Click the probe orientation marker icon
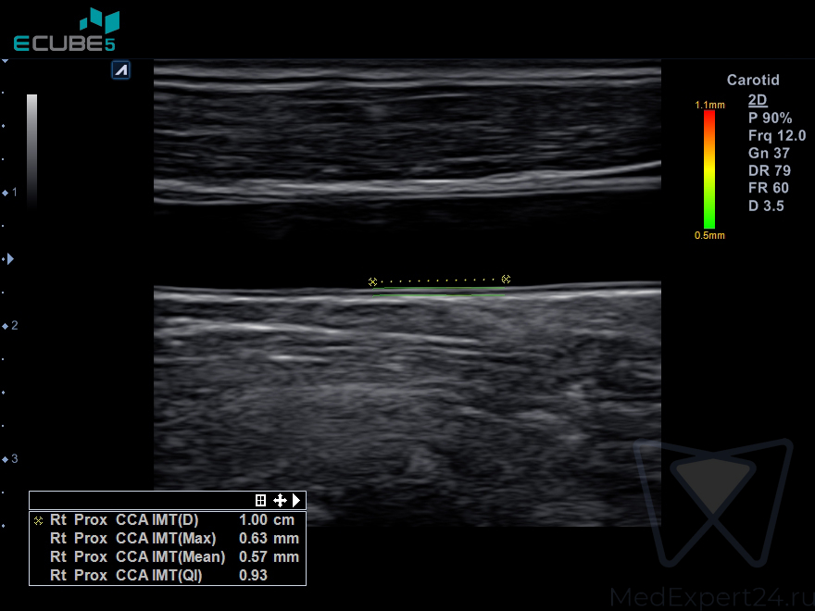This screenshot has width=815, height=611. point(120,70)
